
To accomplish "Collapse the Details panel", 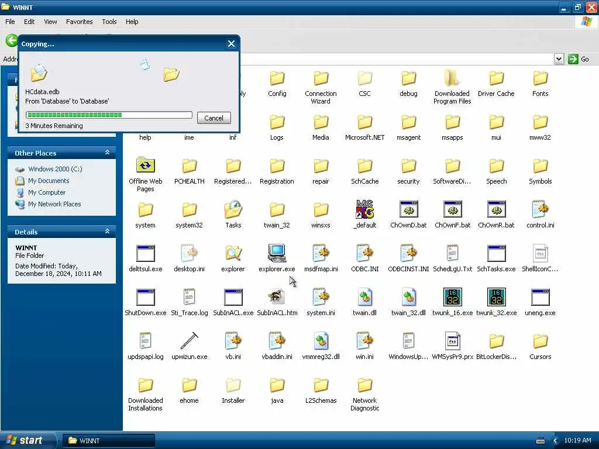I will coord(108,232).
